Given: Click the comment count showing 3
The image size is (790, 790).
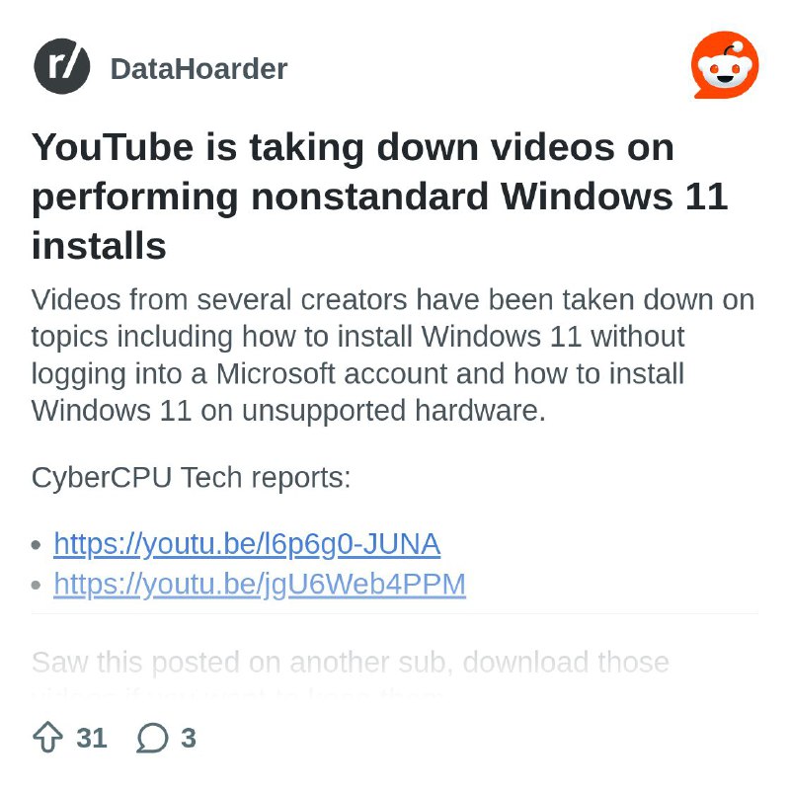Looking at the screenshot, I should 189,737.
